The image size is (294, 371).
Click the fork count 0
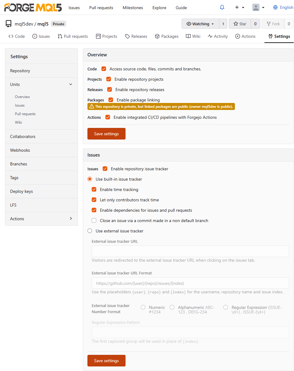289,24
